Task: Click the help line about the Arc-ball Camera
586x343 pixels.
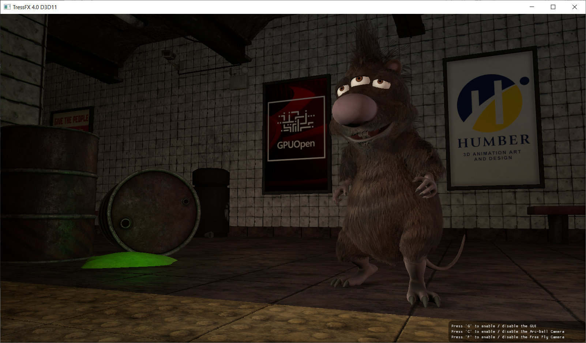Action: coord(508,331)
